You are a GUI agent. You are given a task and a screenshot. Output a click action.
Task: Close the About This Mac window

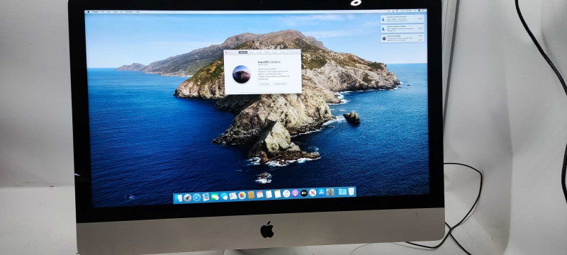pos(226,52)
